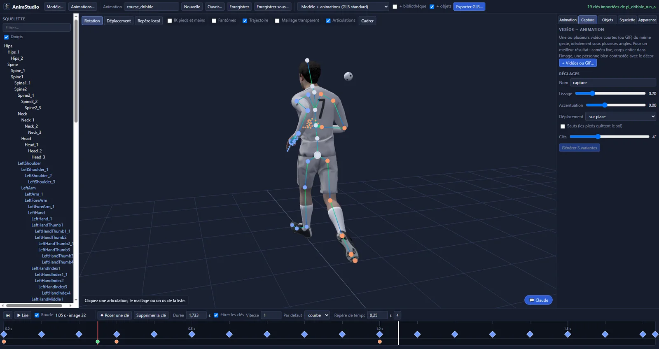This screenshot has height=349, width=659.
Task: Open the Apparence tab
Action: (x=647, y=20)
